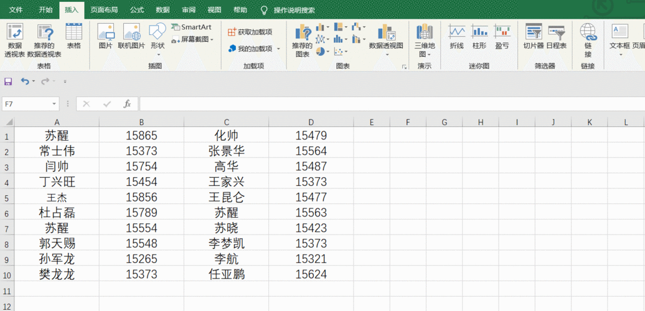Viewport: 645px width, 311px height.
Task: Insert a PivotTable (数据透视表)
Action: pyautogui.click(x=14, y=40)
